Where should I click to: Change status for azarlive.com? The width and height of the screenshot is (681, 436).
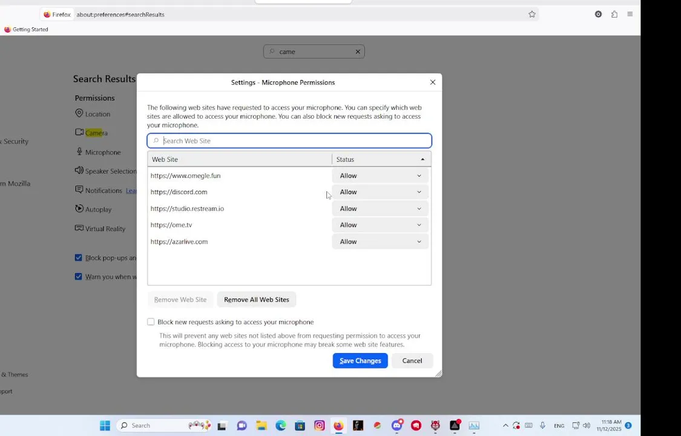coord(380,242)
